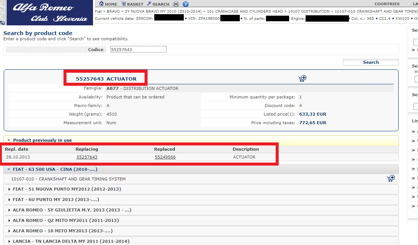Expand ALFA ROMEO - 10 MITO MY2013
The height and width of the screenshot is (245, 418).
pyautogui.click(x=201, y=231)
